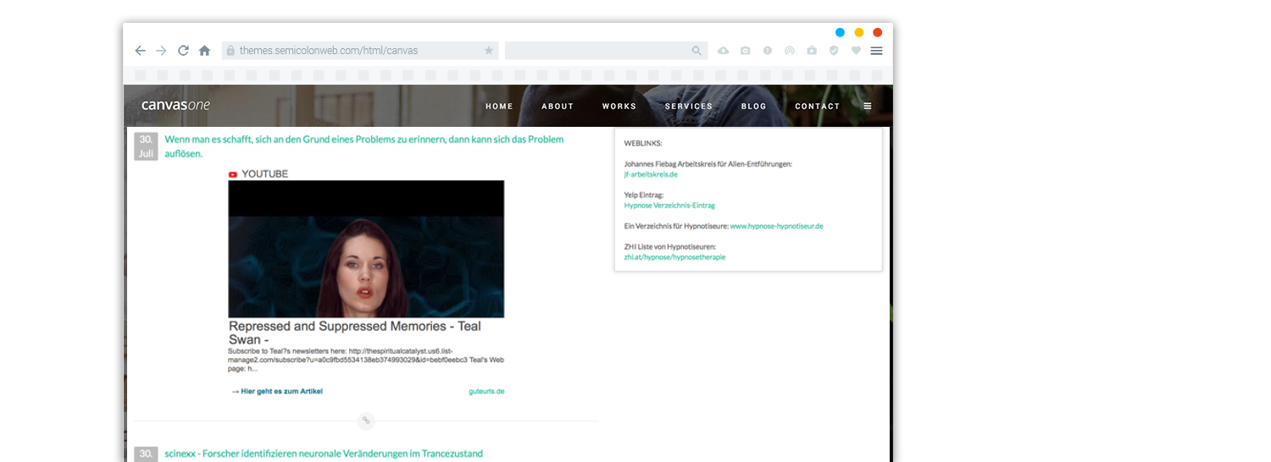The image size is (1271, 462).
Task: Open the scinexx Trancezustand post title
Action: tap(324, 454)
